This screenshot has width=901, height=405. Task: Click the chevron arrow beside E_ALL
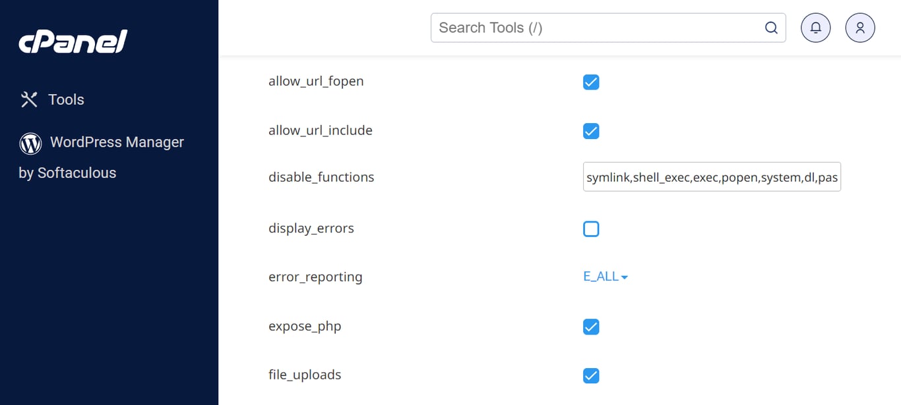tap(623, 277)
